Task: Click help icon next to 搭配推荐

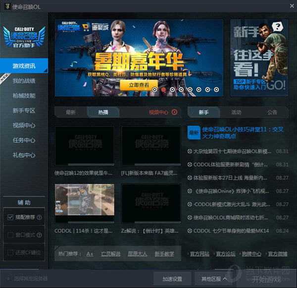Action: coord(39,217)
